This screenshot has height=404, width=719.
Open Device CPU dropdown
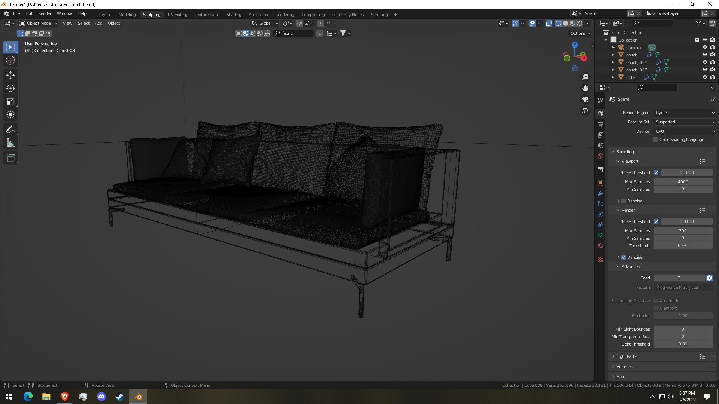(685, 131)
